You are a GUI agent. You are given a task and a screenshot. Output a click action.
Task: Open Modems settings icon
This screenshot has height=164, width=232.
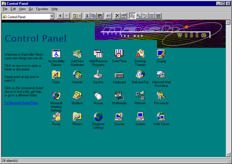point(77,96)
